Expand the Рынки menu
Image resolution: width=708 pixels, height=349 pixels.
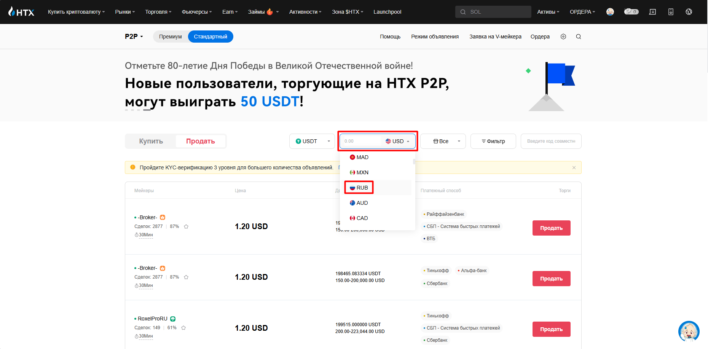[125, 12]
